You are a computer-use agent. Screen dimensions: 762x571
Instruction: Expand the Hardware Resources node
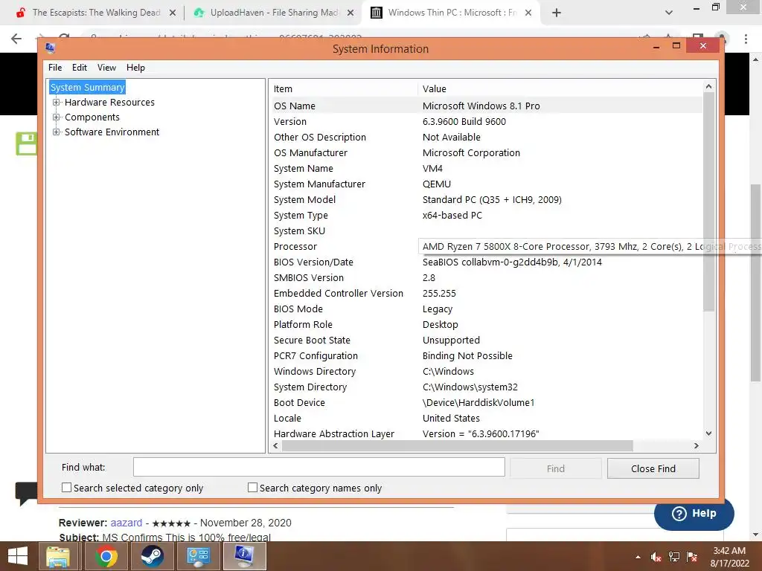tap(57, 103)
